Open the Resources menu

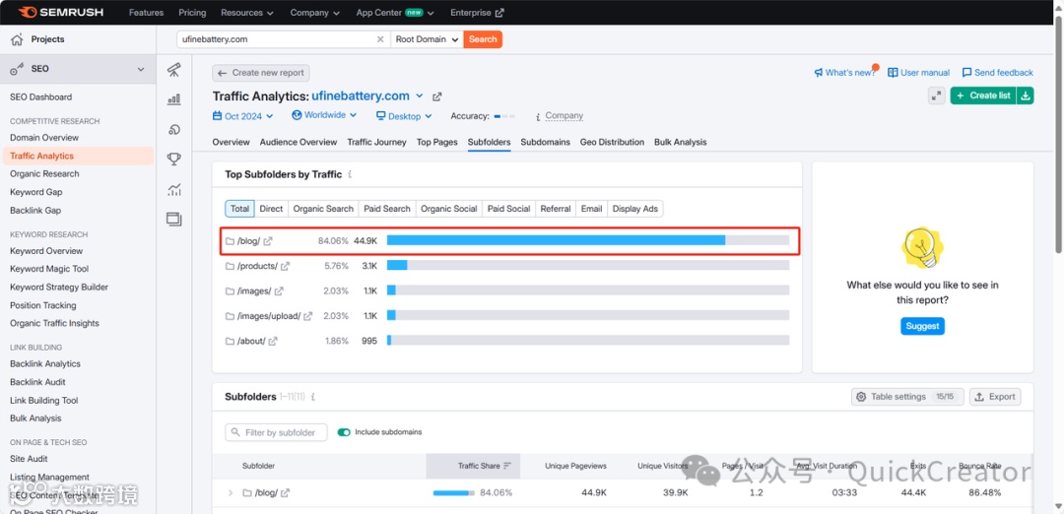point(247,12)
